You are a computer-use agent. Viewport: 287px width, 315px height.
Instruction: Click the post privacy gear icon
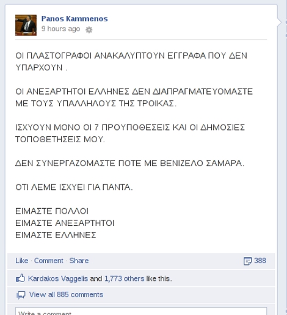[x=89, y=30]
